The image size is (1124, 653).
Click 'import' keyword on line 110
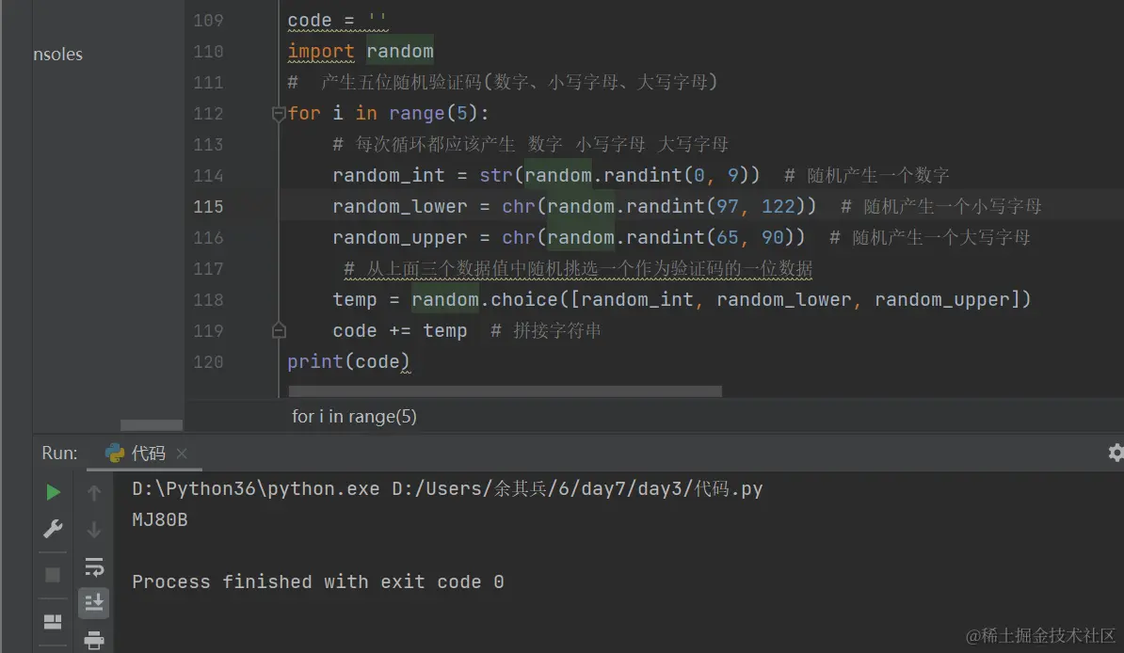(x=320, y=52)
